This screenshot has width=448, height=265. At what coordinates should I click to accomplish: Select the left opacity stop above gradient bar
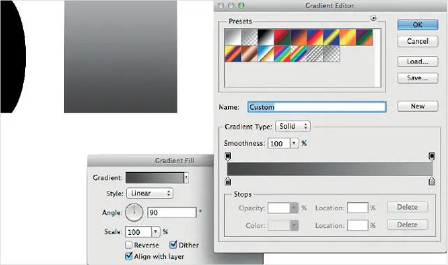tap(227, 157)
